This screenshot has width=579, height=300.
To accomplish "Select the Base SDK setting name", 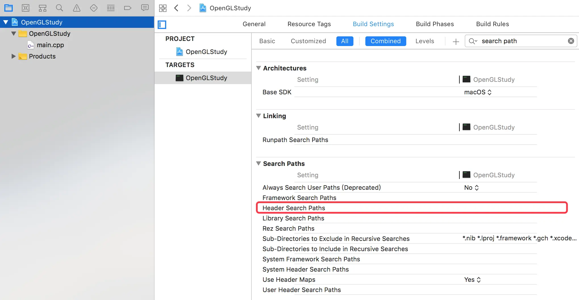I will pos(277,92).
